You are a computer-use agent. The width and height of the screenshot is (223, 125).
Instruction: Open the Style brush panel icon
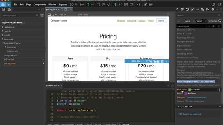tap(192, 9)
